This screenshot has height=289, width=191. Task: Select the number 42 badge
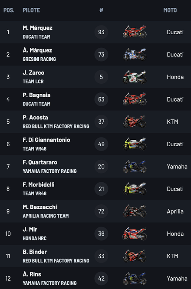tap(101, 279)
